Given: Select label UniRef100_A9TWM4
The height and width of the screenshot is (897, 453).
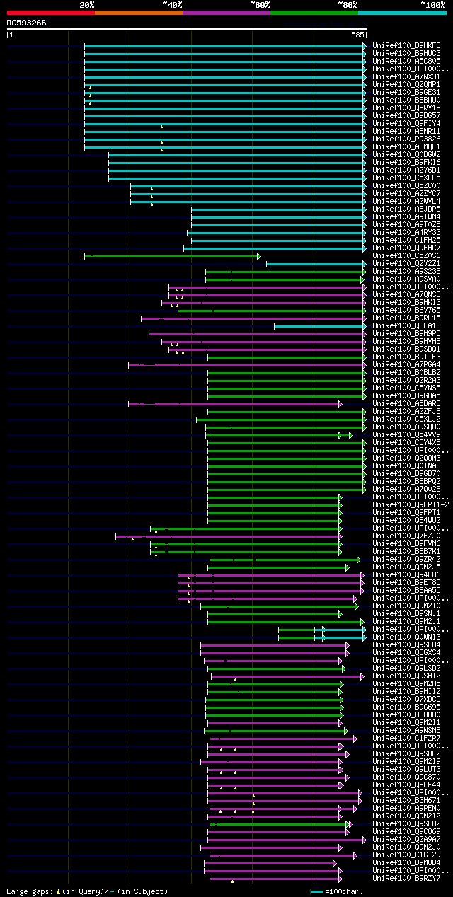Looking at the screenshot, I should click(406, 217).
